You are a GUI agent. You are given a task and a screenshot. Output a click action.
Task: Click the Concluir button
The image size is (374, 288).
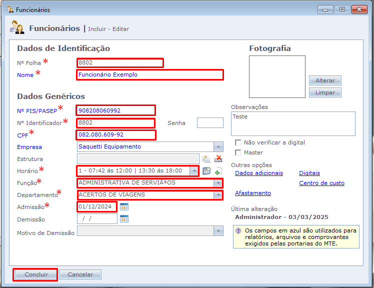[x=36, y=274]
